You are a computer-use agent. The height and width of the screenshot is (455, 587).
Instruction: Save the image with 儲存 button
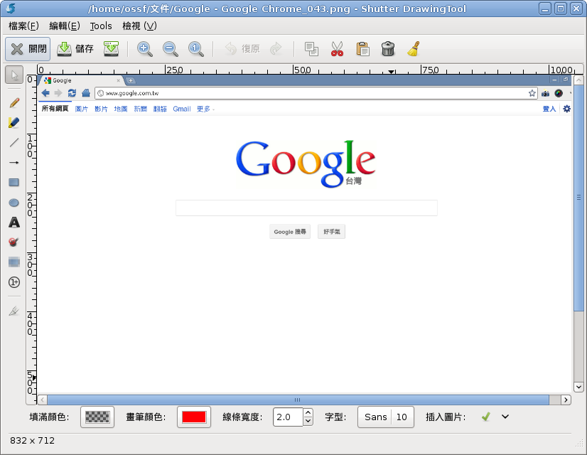(x=75, y=48)
